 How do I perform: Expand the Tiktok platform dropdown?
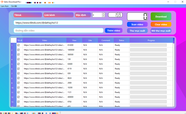pos(28,15)
